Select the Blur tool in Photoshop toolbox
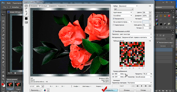The height and width of the screenshot is (92, 177). (x=3, y=55)
